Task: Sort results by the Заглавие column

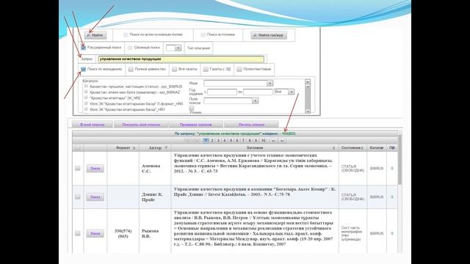Action: (x=255, y=147)
